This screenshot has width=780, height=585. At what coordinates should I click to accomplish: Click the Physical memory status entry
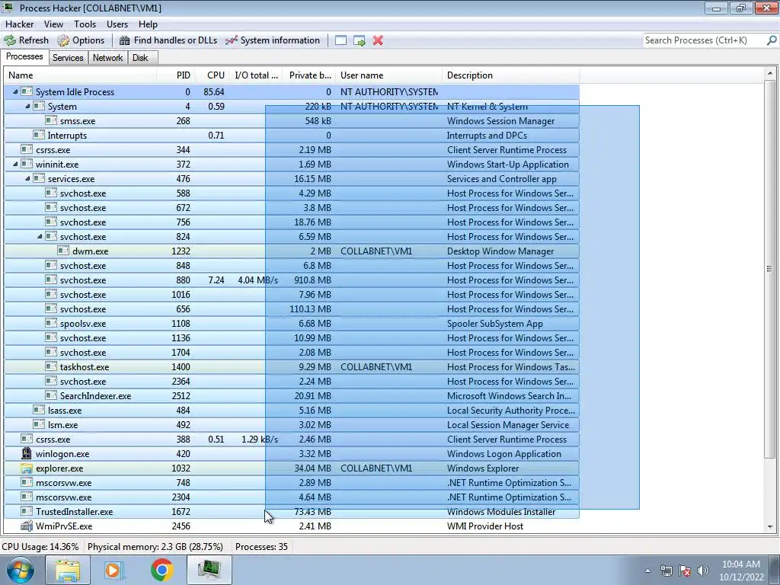[155, 547]
